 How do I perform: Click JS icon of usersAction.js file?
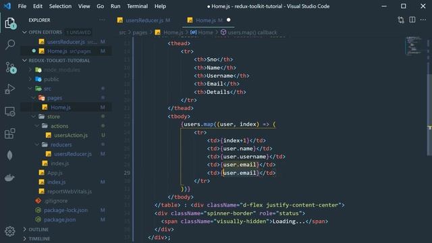49,135
